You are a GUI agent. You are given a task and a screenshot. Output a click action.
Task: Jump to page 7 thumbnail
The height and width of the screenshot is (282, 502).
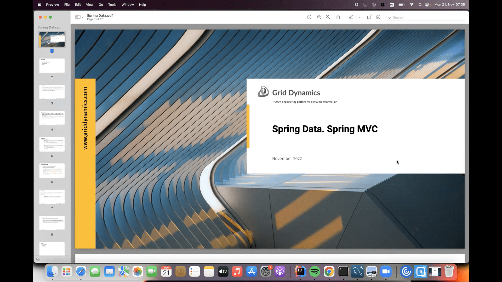52,197
